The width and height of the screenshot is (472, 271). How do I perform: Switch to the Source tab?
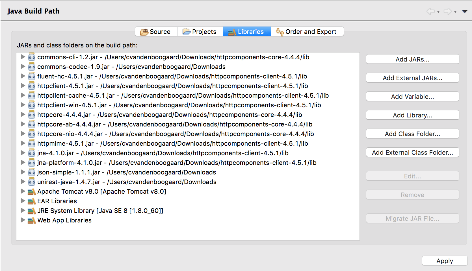pos(156,32)
